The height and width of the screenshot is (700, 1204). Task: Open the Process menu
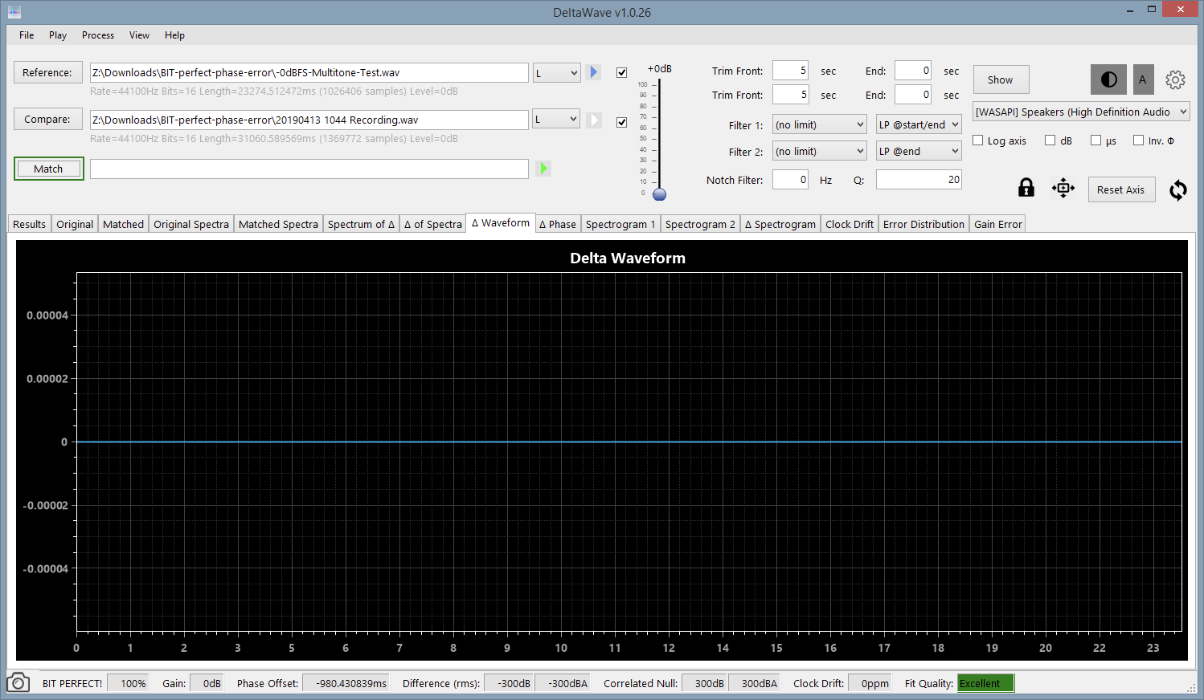pyautogui.click(x=98, y=35)
